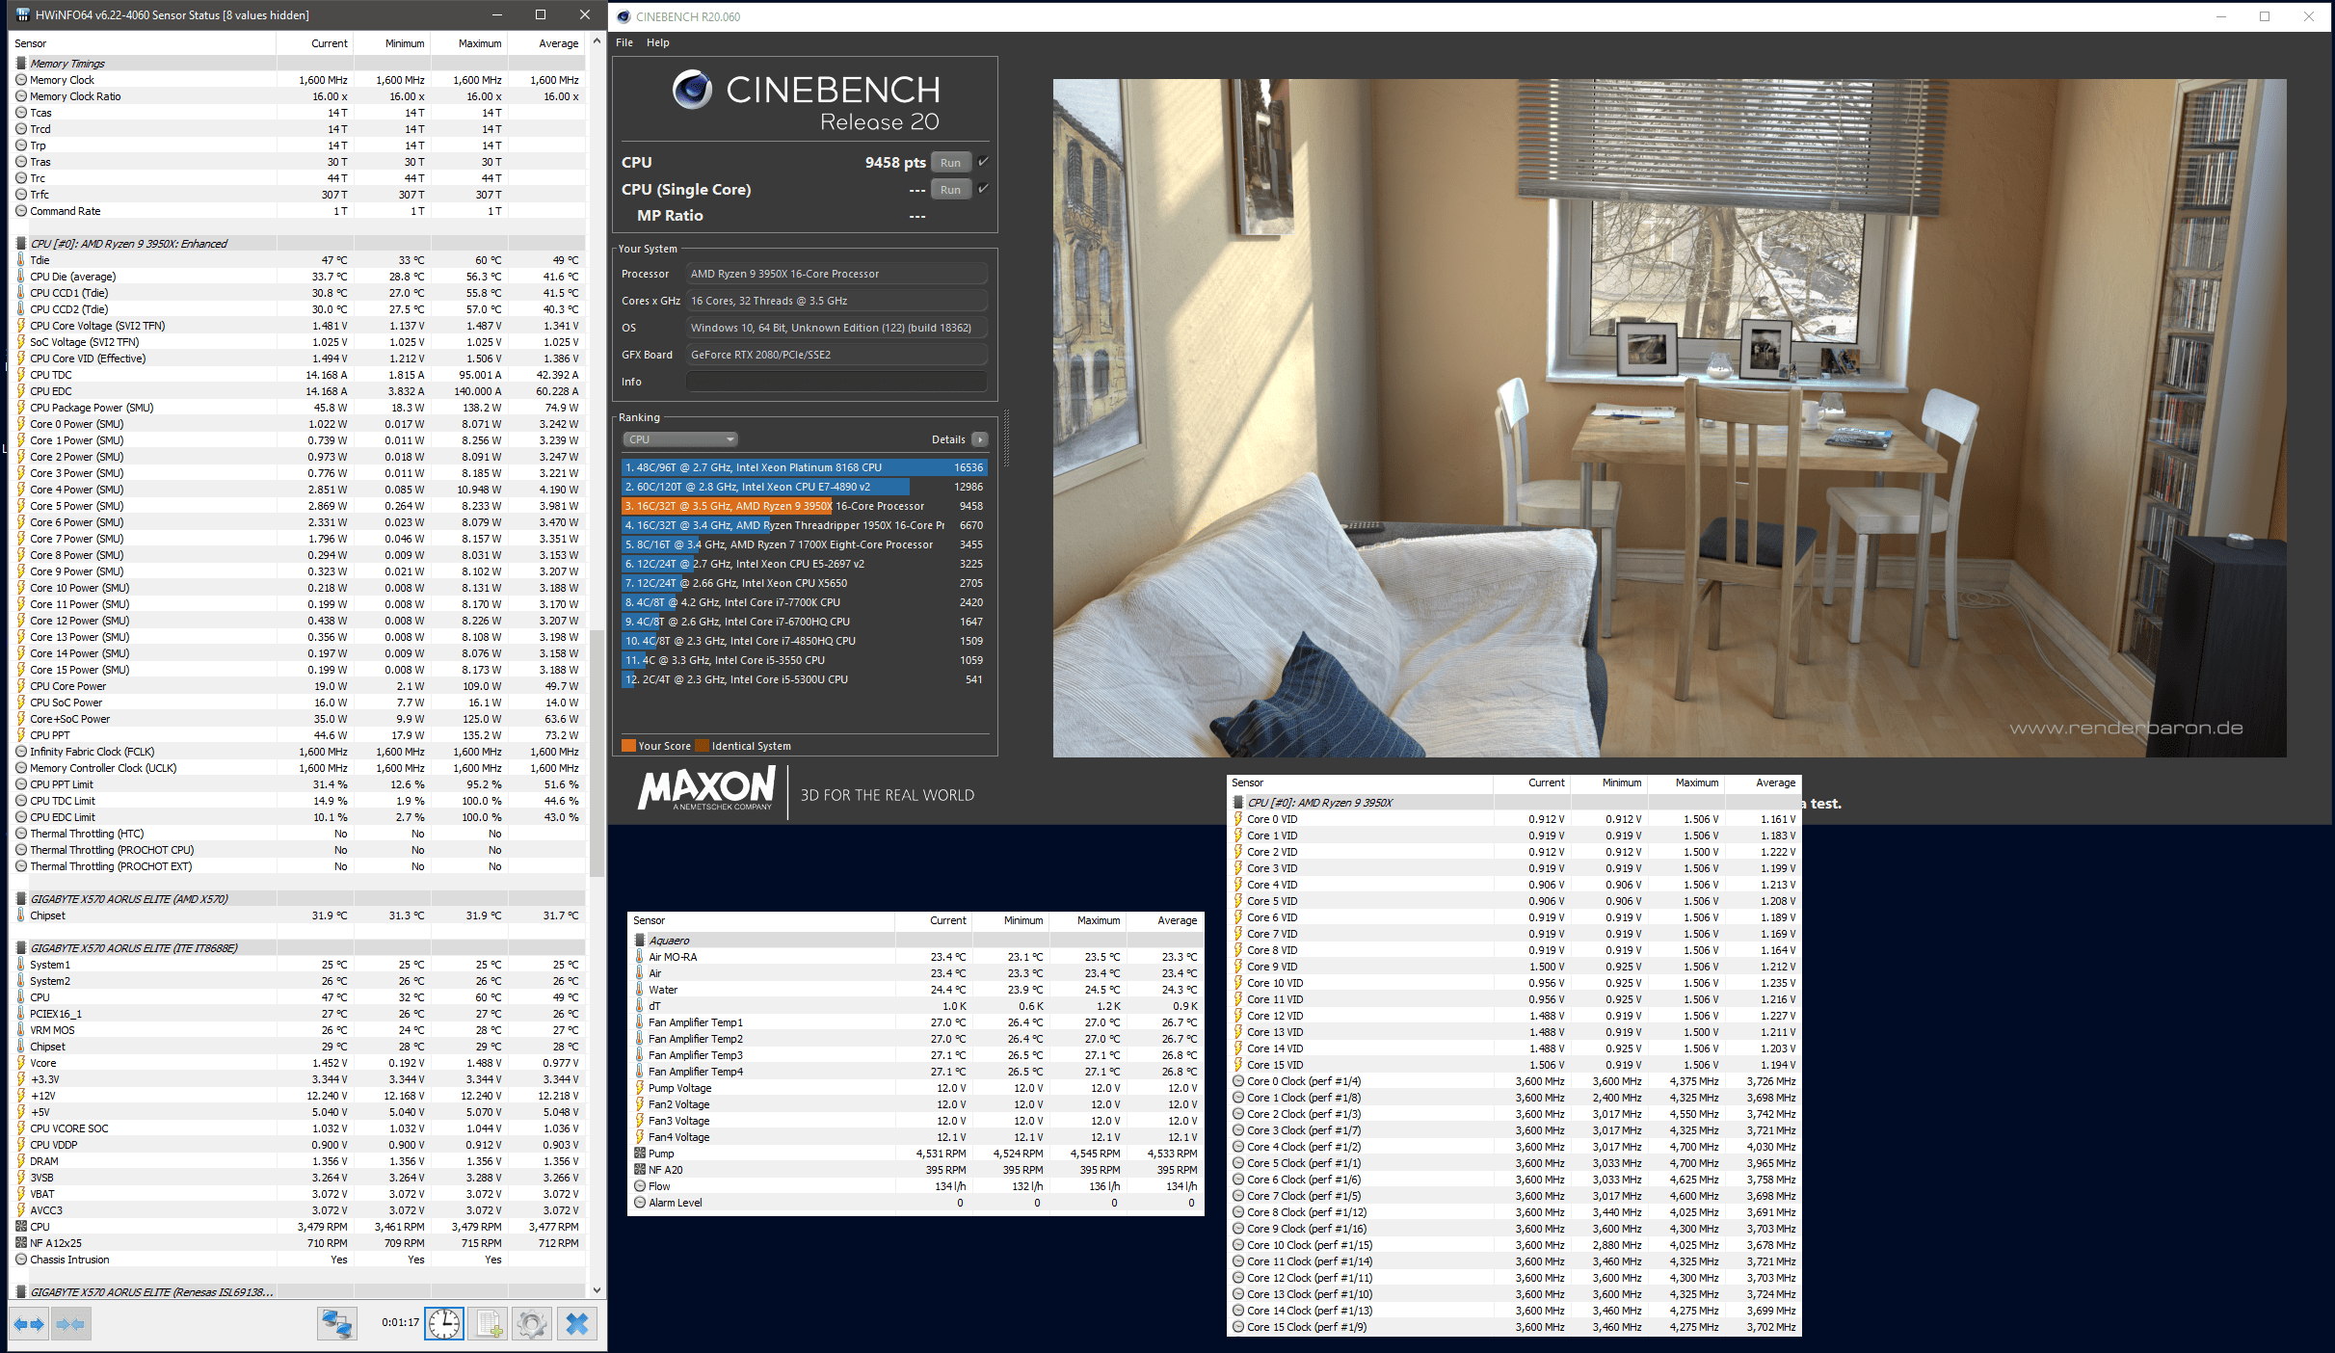Click HWiNFO blue X close-sensors button

[x=577, y=1324]
